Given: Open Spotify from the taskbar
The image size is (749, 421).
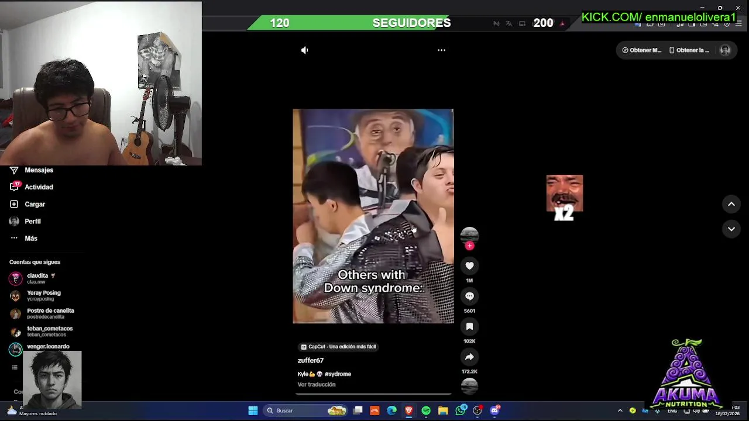Looking at the screenshot, I should [x=425, y=410].
